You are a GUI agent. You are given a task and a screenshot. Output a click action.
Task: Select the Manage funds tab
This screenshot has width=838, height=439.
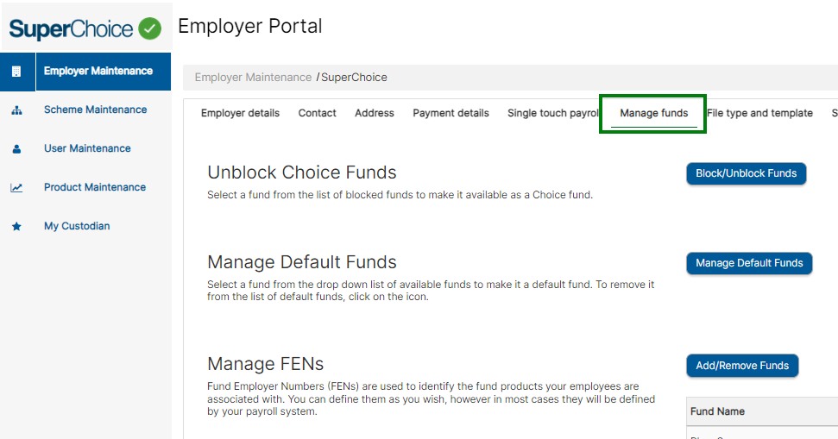coord(653,113)
